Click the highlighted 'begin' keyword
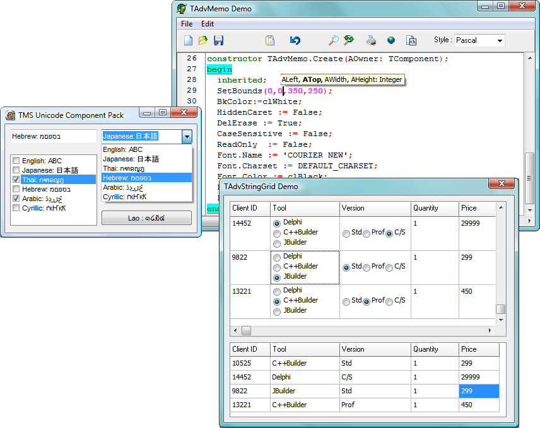The width and height of the screenshot is (540, 428). pos(220,69)
